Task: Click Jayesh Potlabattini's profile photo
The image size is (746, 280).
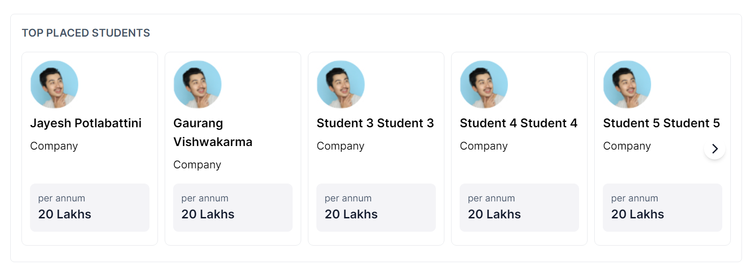Action: click(x=54, y=84)
